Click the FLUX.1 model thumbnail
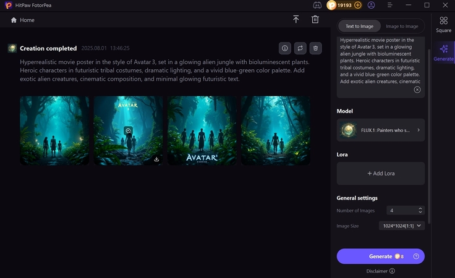455x278 pixels. (x=348, y=130)
